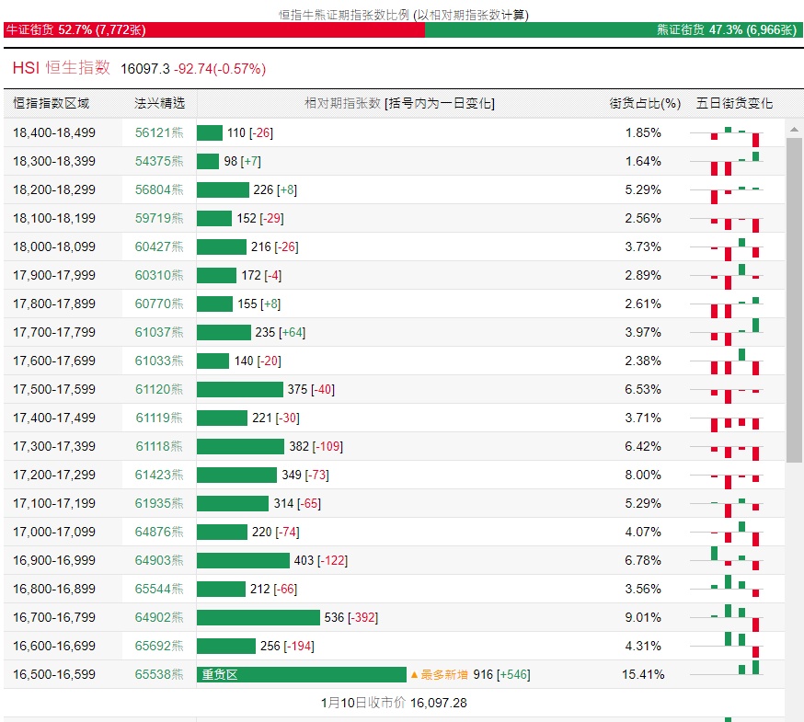Open warrant link 61033熊
804x722 pixels.
click(x=159, y=361)
